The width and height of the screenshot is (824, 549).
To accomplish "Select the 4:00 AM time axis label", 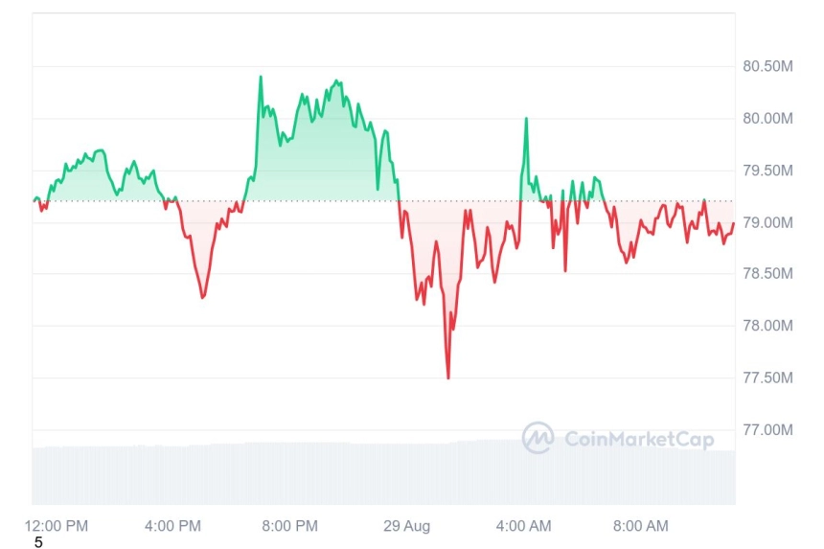I will click(524, 525).
